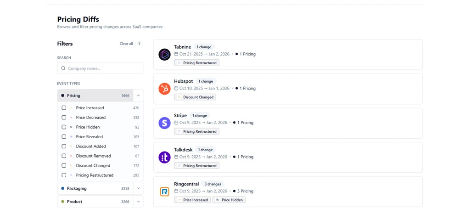
Task: Clear all active filters
Action: [x=126, y=44]
